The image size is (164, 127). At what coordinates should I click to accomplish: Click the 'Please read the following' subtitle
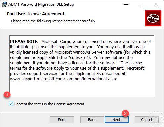point(53,21)
